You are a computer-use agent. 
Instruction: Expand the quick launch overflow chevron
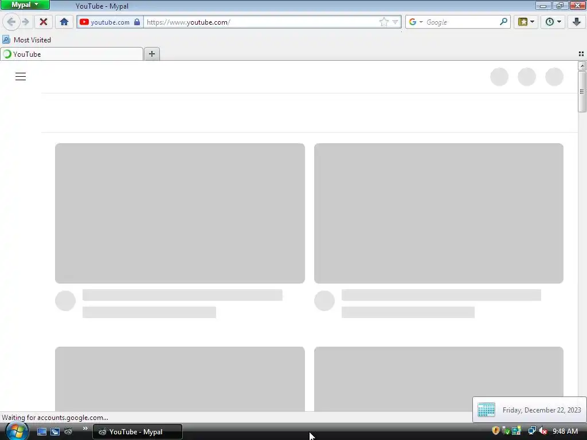pos(85,429)
